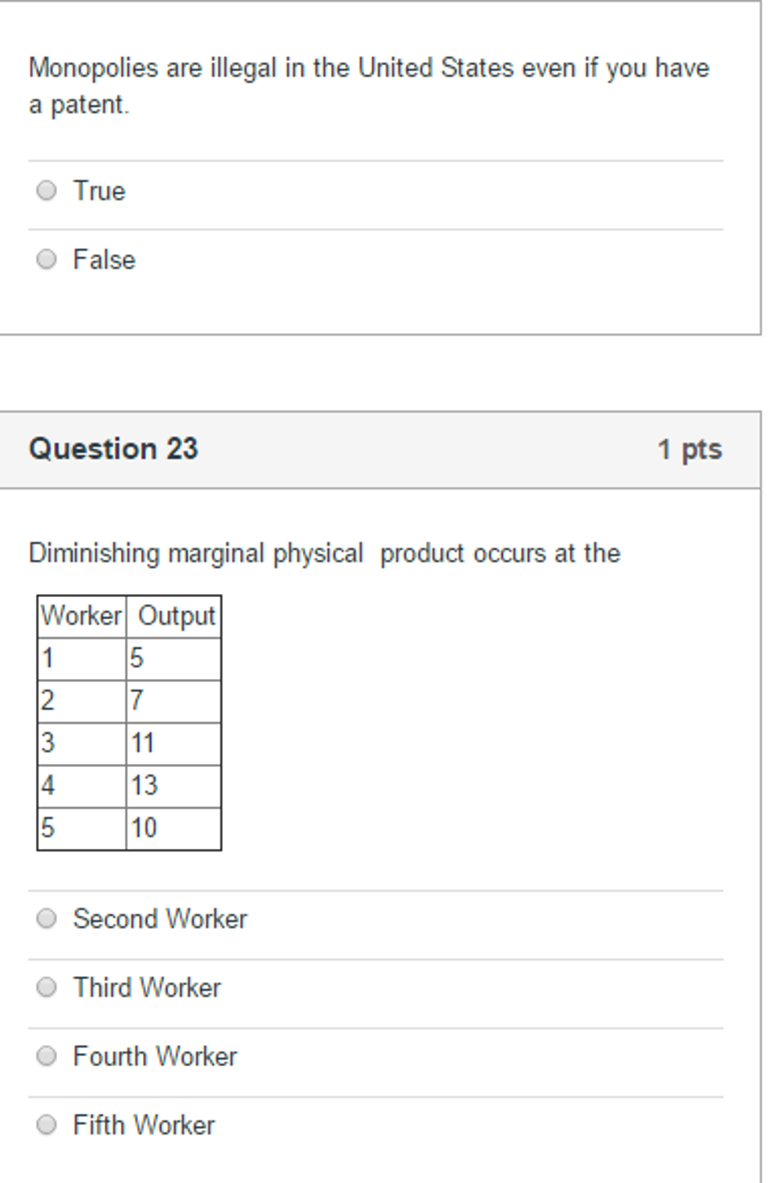Click the Worker column header cell

[x=81, y=616]
